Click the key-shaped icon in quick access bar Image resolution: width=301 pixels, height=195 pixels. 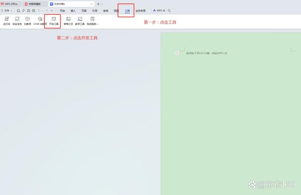point(23,11)
